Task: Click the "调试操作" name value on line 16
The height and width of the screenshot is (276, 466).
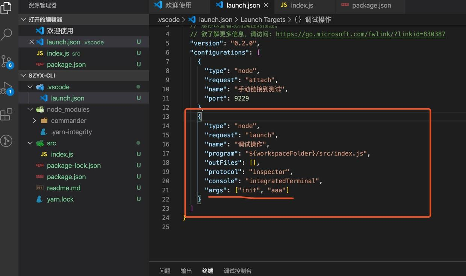Action: point(250,144)
